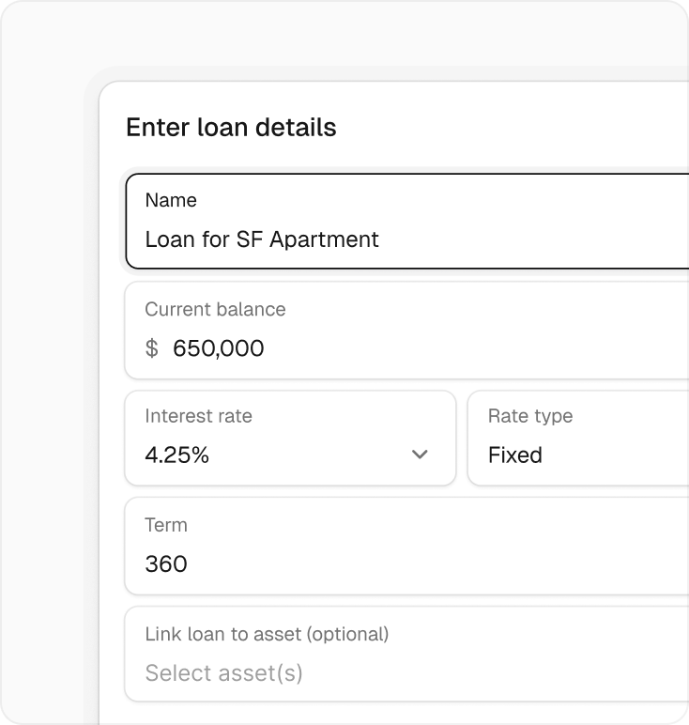Image resolution: width=689 pixels, height=725 pixels.
Task: Expand the Interest rate chevron arrow
Action: tap(420, 455)
